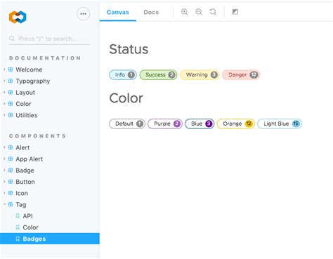
Task: Click the grid icon beside Alert
Action: (11, 147)
